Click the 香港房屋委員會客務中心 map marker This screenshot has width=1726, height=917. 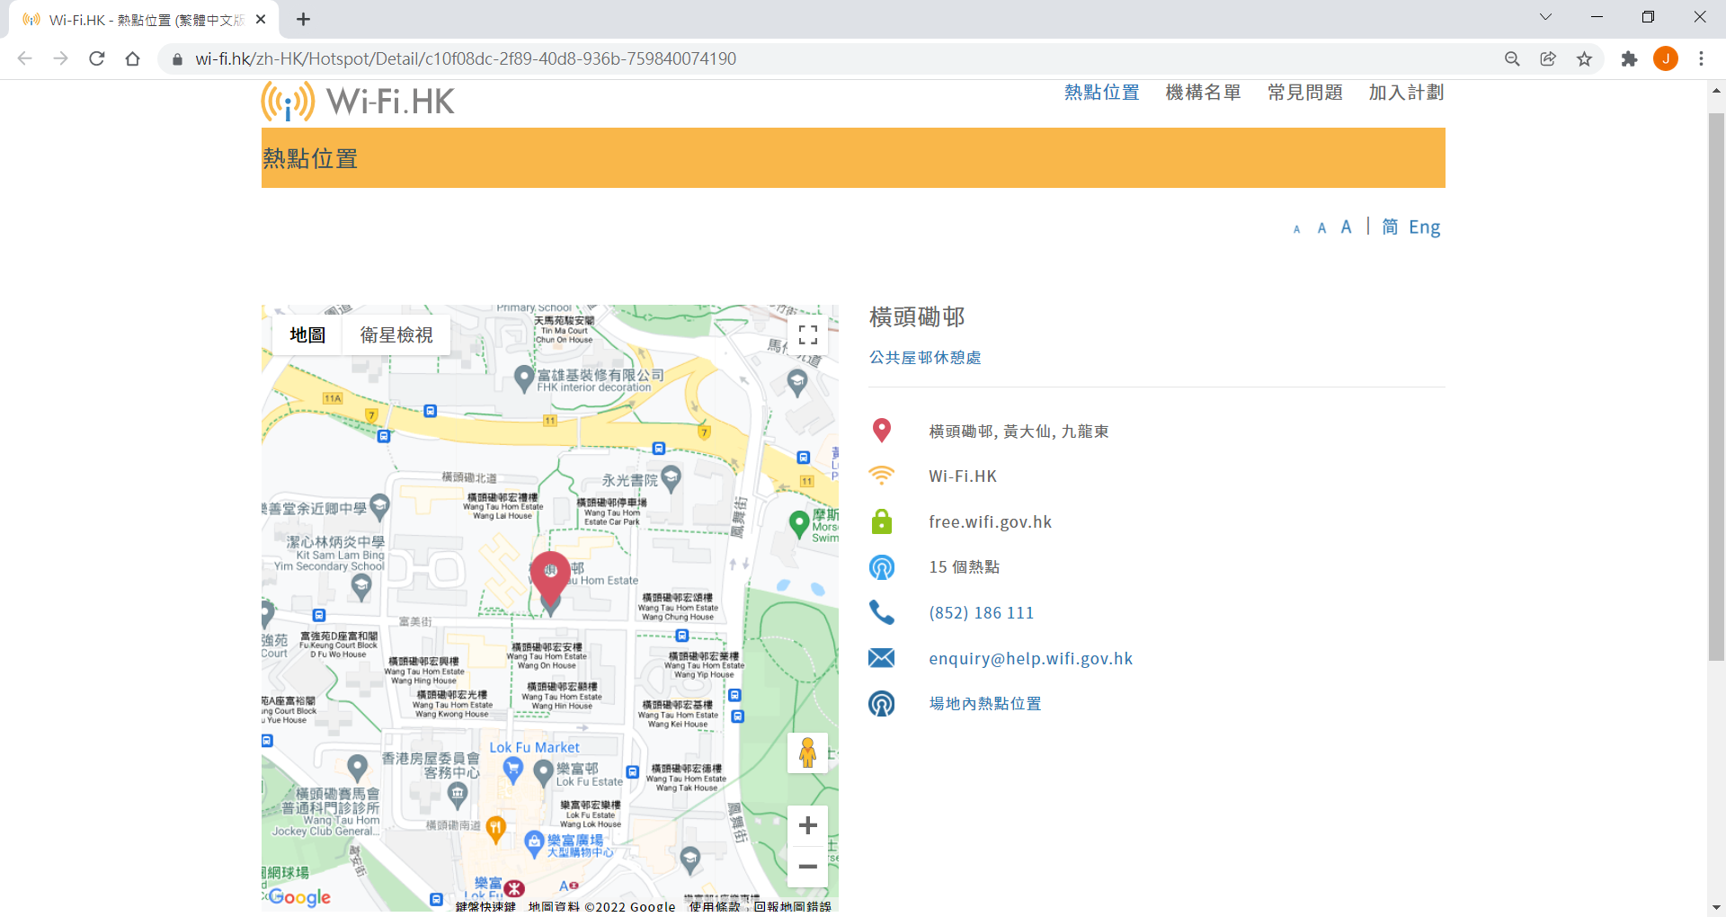(x=458, y=795)
